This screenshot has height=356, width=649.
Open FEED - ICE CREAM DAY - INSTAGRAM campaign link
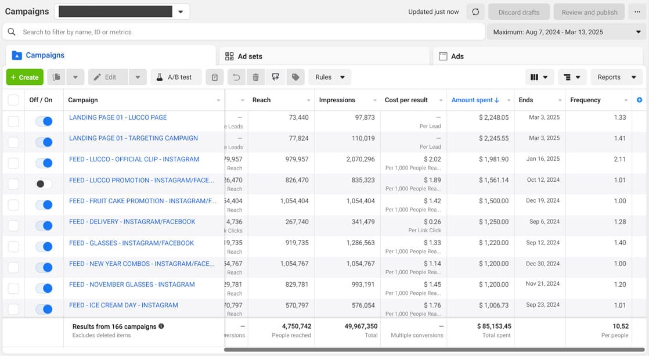[x=123, y=305]
